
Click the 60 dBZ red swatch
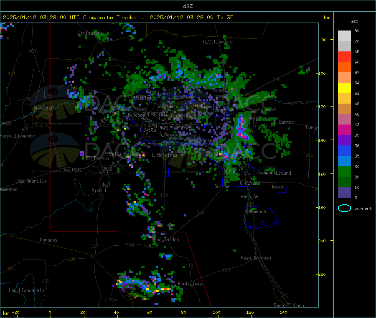point(344,56)
